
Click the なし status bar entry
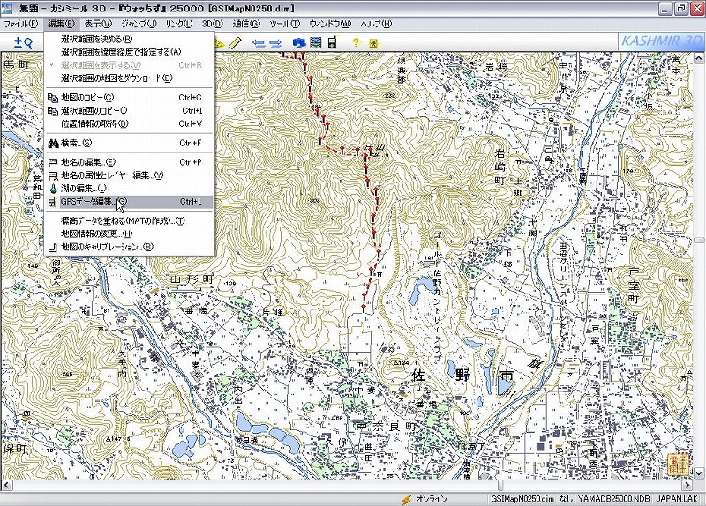point(566,499)
